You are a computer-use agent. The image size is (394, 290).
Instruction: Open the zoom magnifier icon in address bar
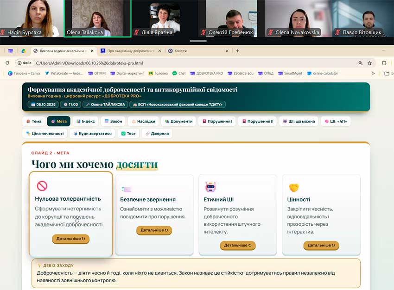[x=360, y=63]
